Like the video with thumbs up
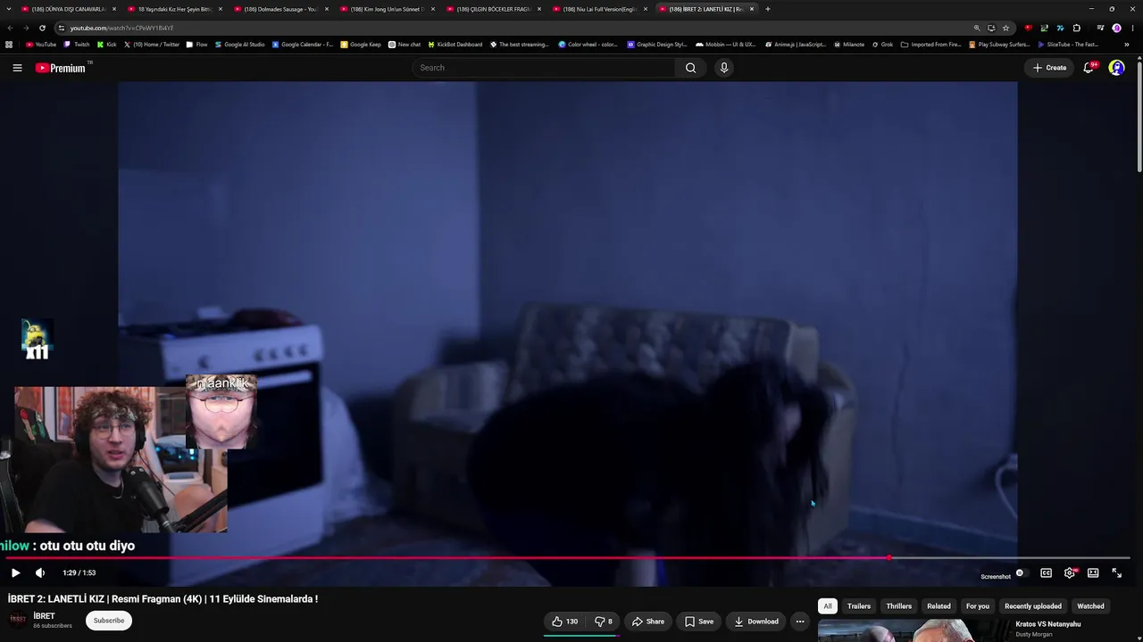Screen dimensions: 1143x642 564,621
